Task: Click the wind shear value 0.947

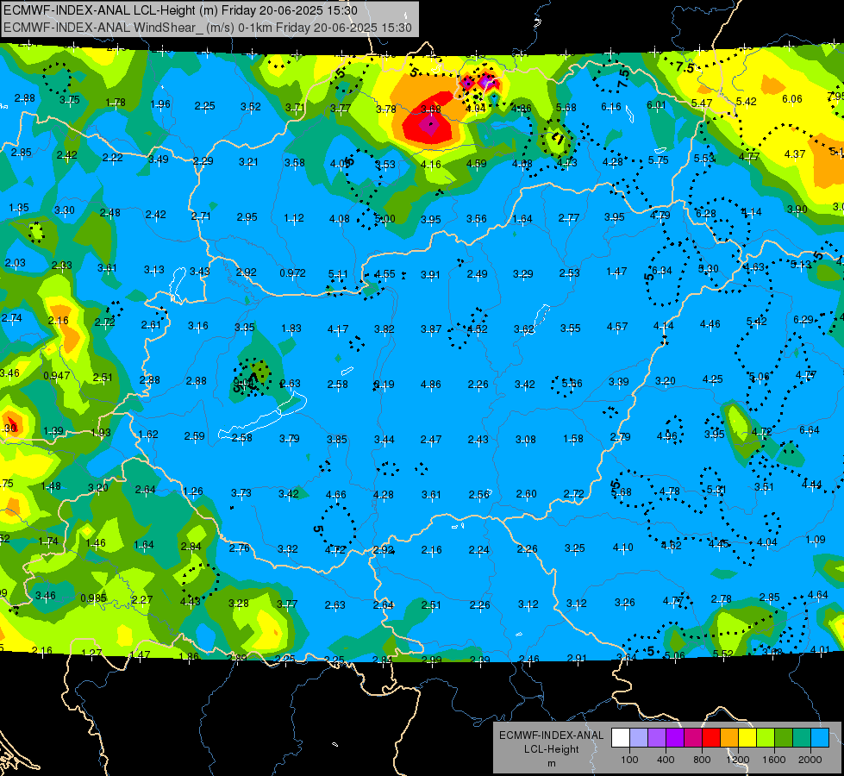Action: (x=57, y=375)
